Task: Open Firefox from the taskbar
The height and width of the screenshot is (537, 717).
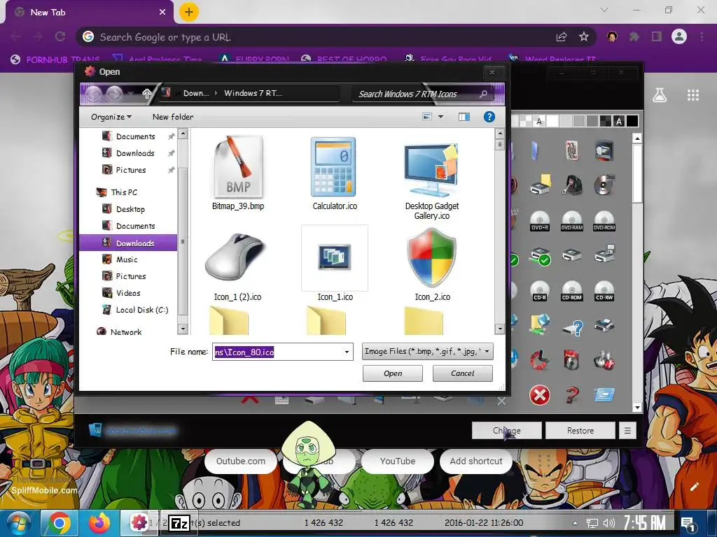Action: (99, 523)
